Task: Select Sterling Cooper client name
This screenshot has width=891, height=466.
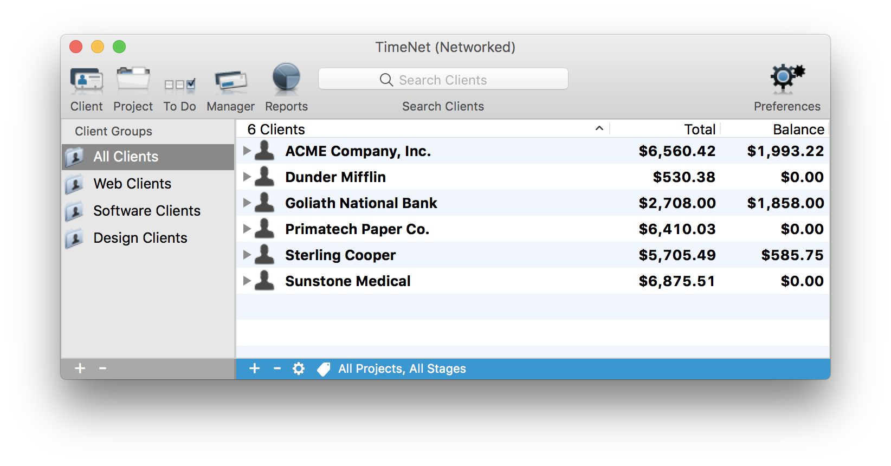Action: (340, 255)
